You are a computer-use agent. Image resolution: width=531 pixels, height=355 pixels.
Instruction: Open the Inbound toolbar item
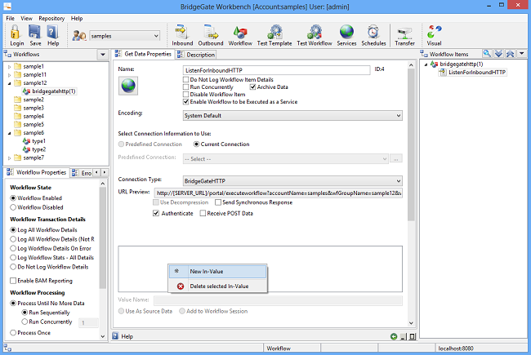(x=182, y=33)
